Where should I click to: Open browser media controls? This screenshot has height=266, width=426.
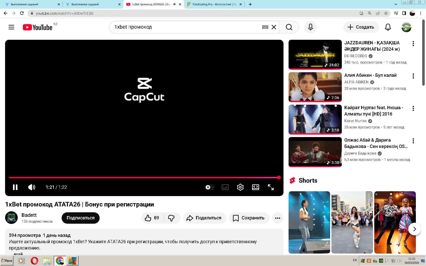click(396, 13)
